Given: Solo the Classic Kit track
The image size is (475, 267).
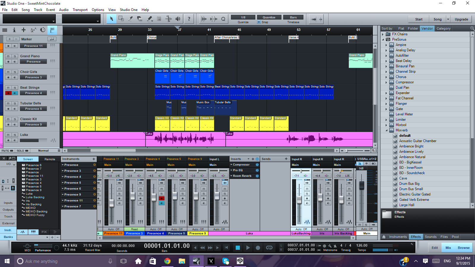Looking at the screenshot, I should 15,119.
